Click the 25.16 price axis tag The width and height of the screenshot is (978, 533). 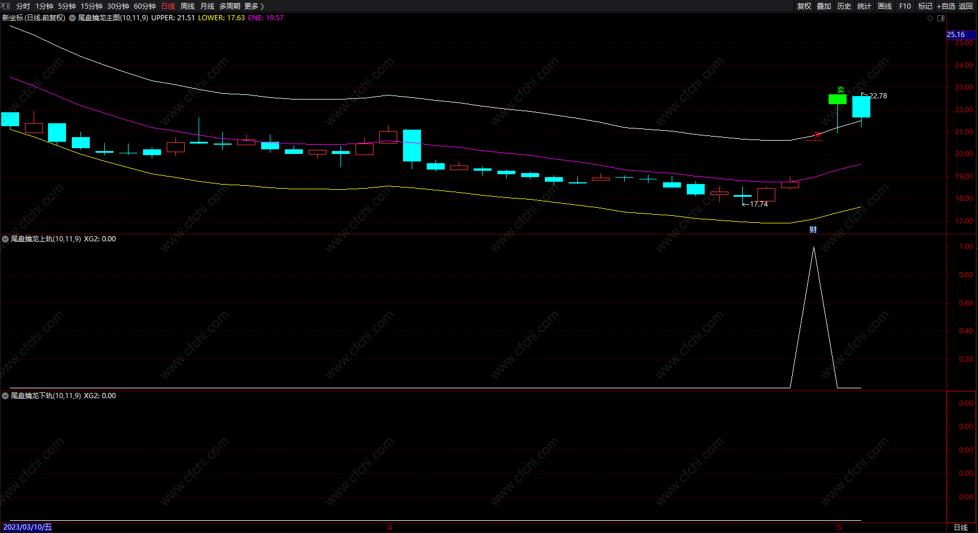coord(961,35)
